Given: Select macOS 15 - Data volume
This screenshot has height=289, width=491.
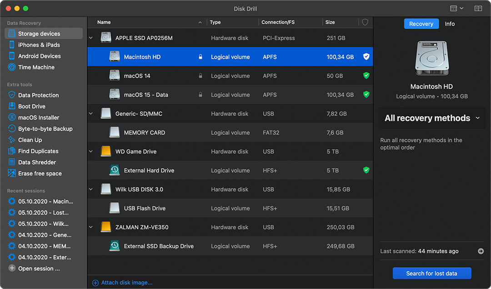Looking at the screenshot, I should [230, 95].
